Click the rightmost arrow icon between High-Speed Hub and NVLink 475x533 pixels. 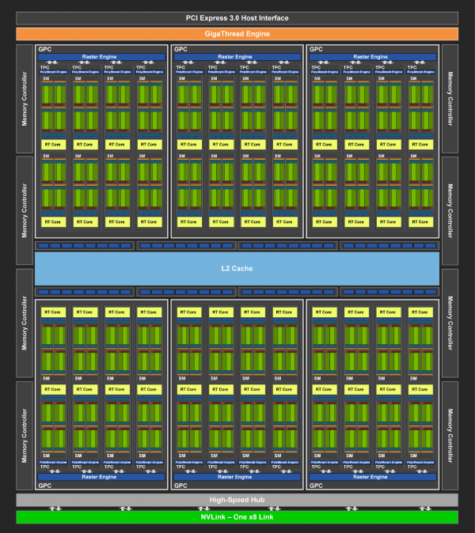click(x=425, y=508)
